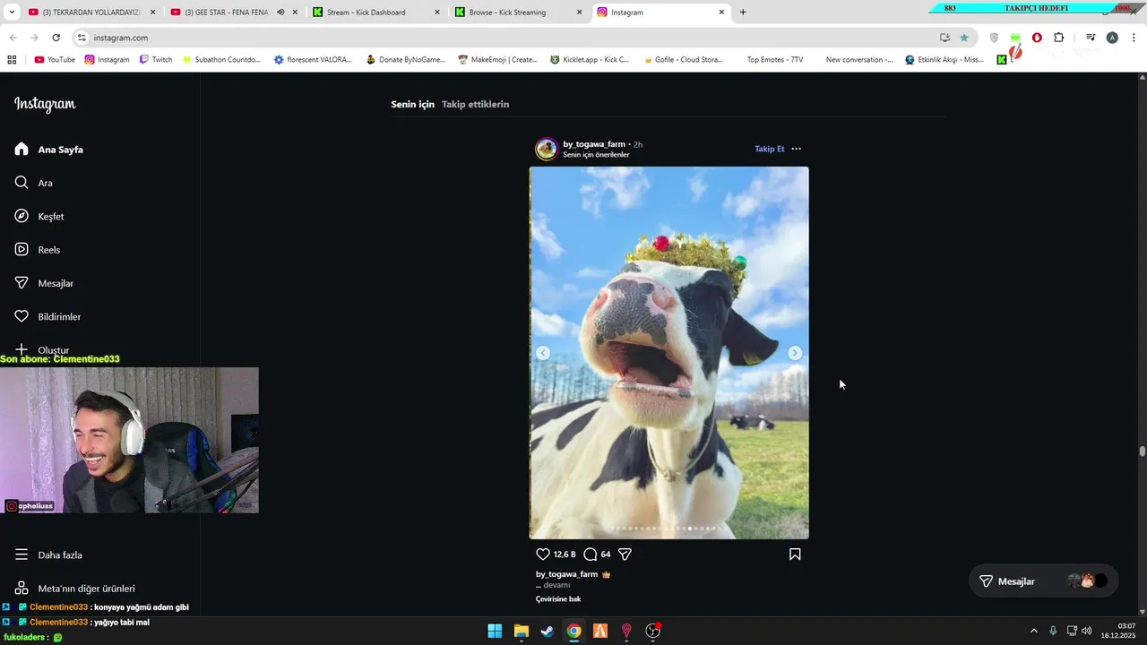Click the instagram.com address bar
Viewport: 1147px width, 645px height.
click(x=511, y=38)
